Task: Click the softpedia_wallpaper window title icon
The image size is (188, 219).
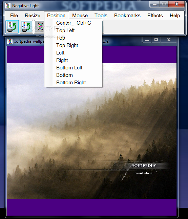Action: click(x=10, y=41)
